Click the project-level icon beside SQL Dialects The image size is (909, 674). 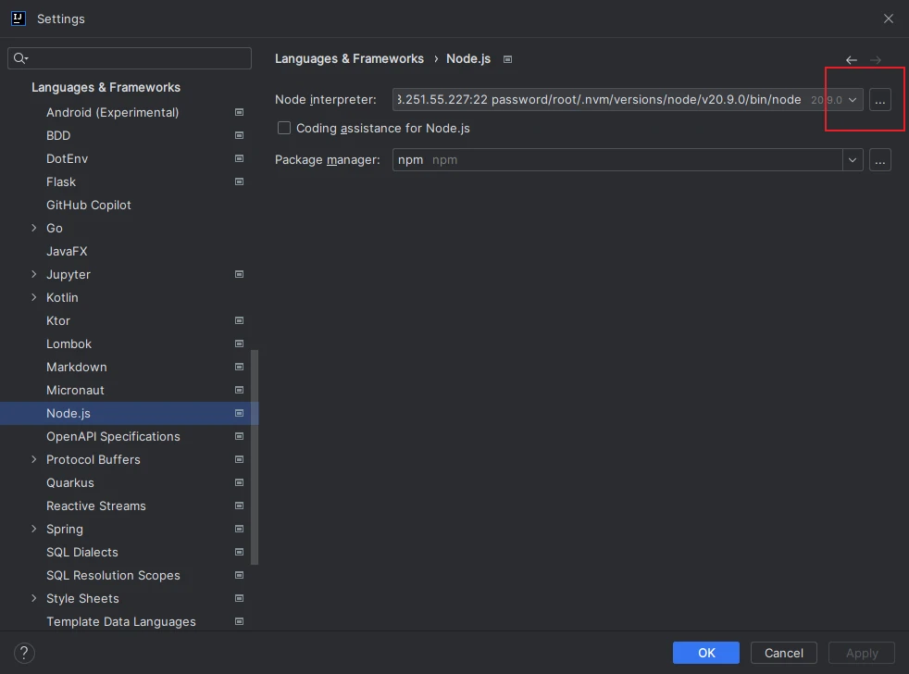239,552
